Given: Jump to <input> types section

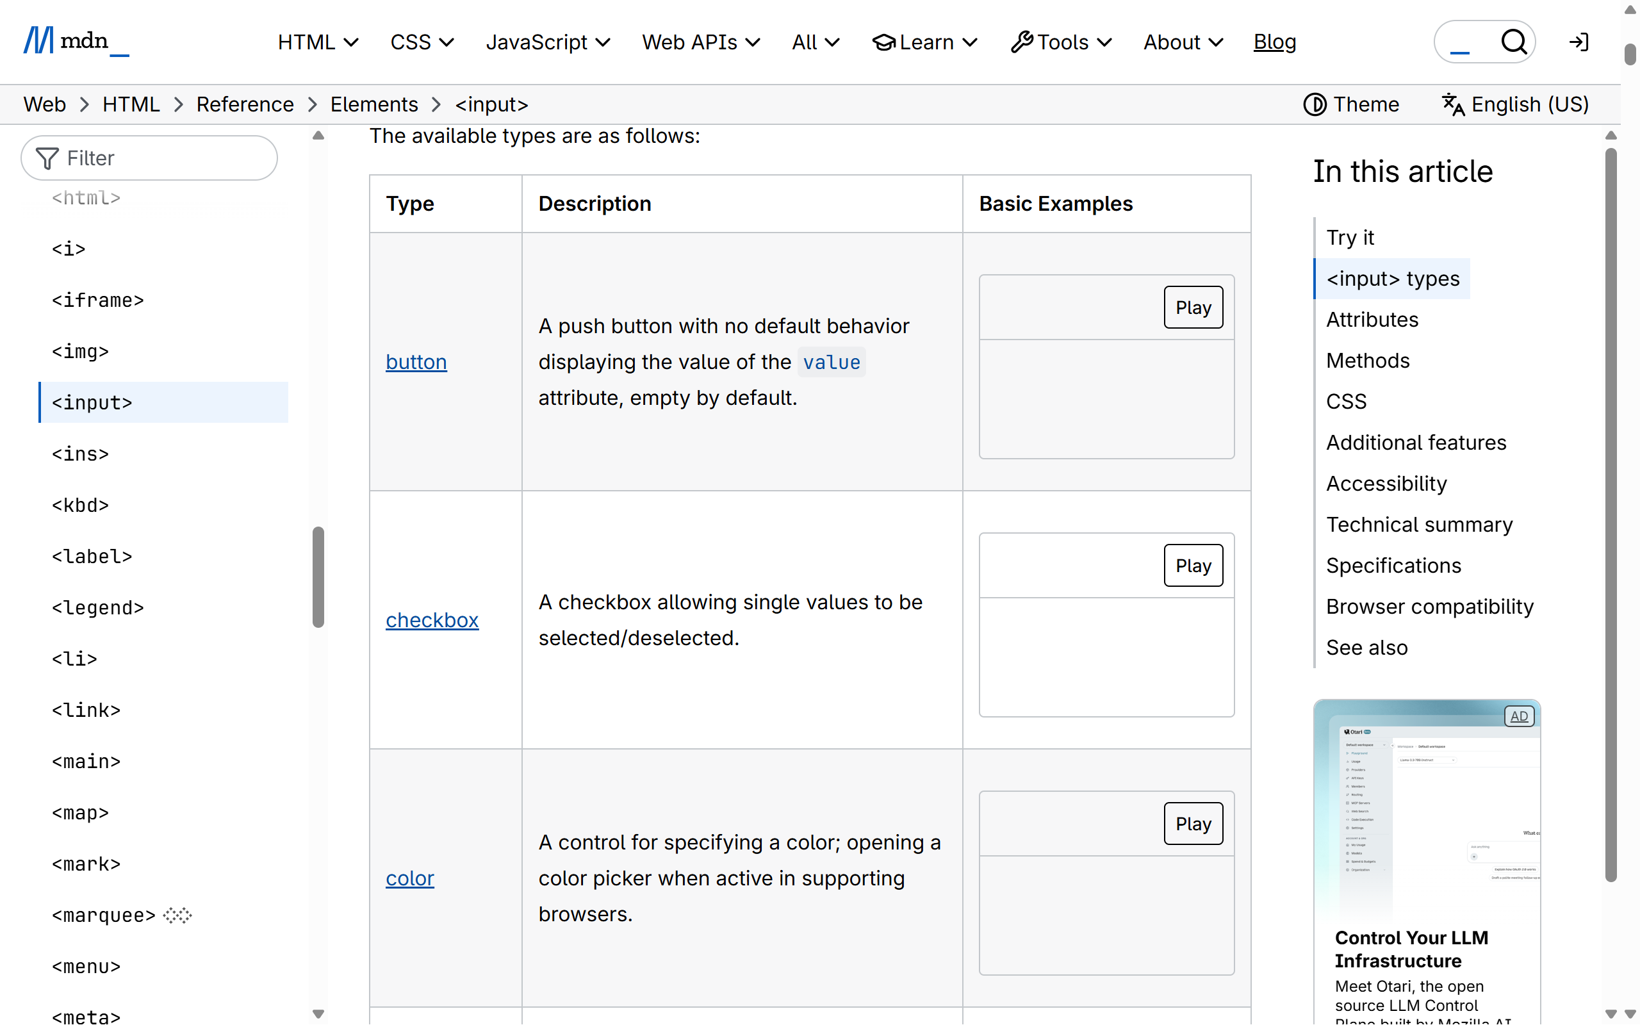Looking at the screenshot, I should coord(1393,279).
